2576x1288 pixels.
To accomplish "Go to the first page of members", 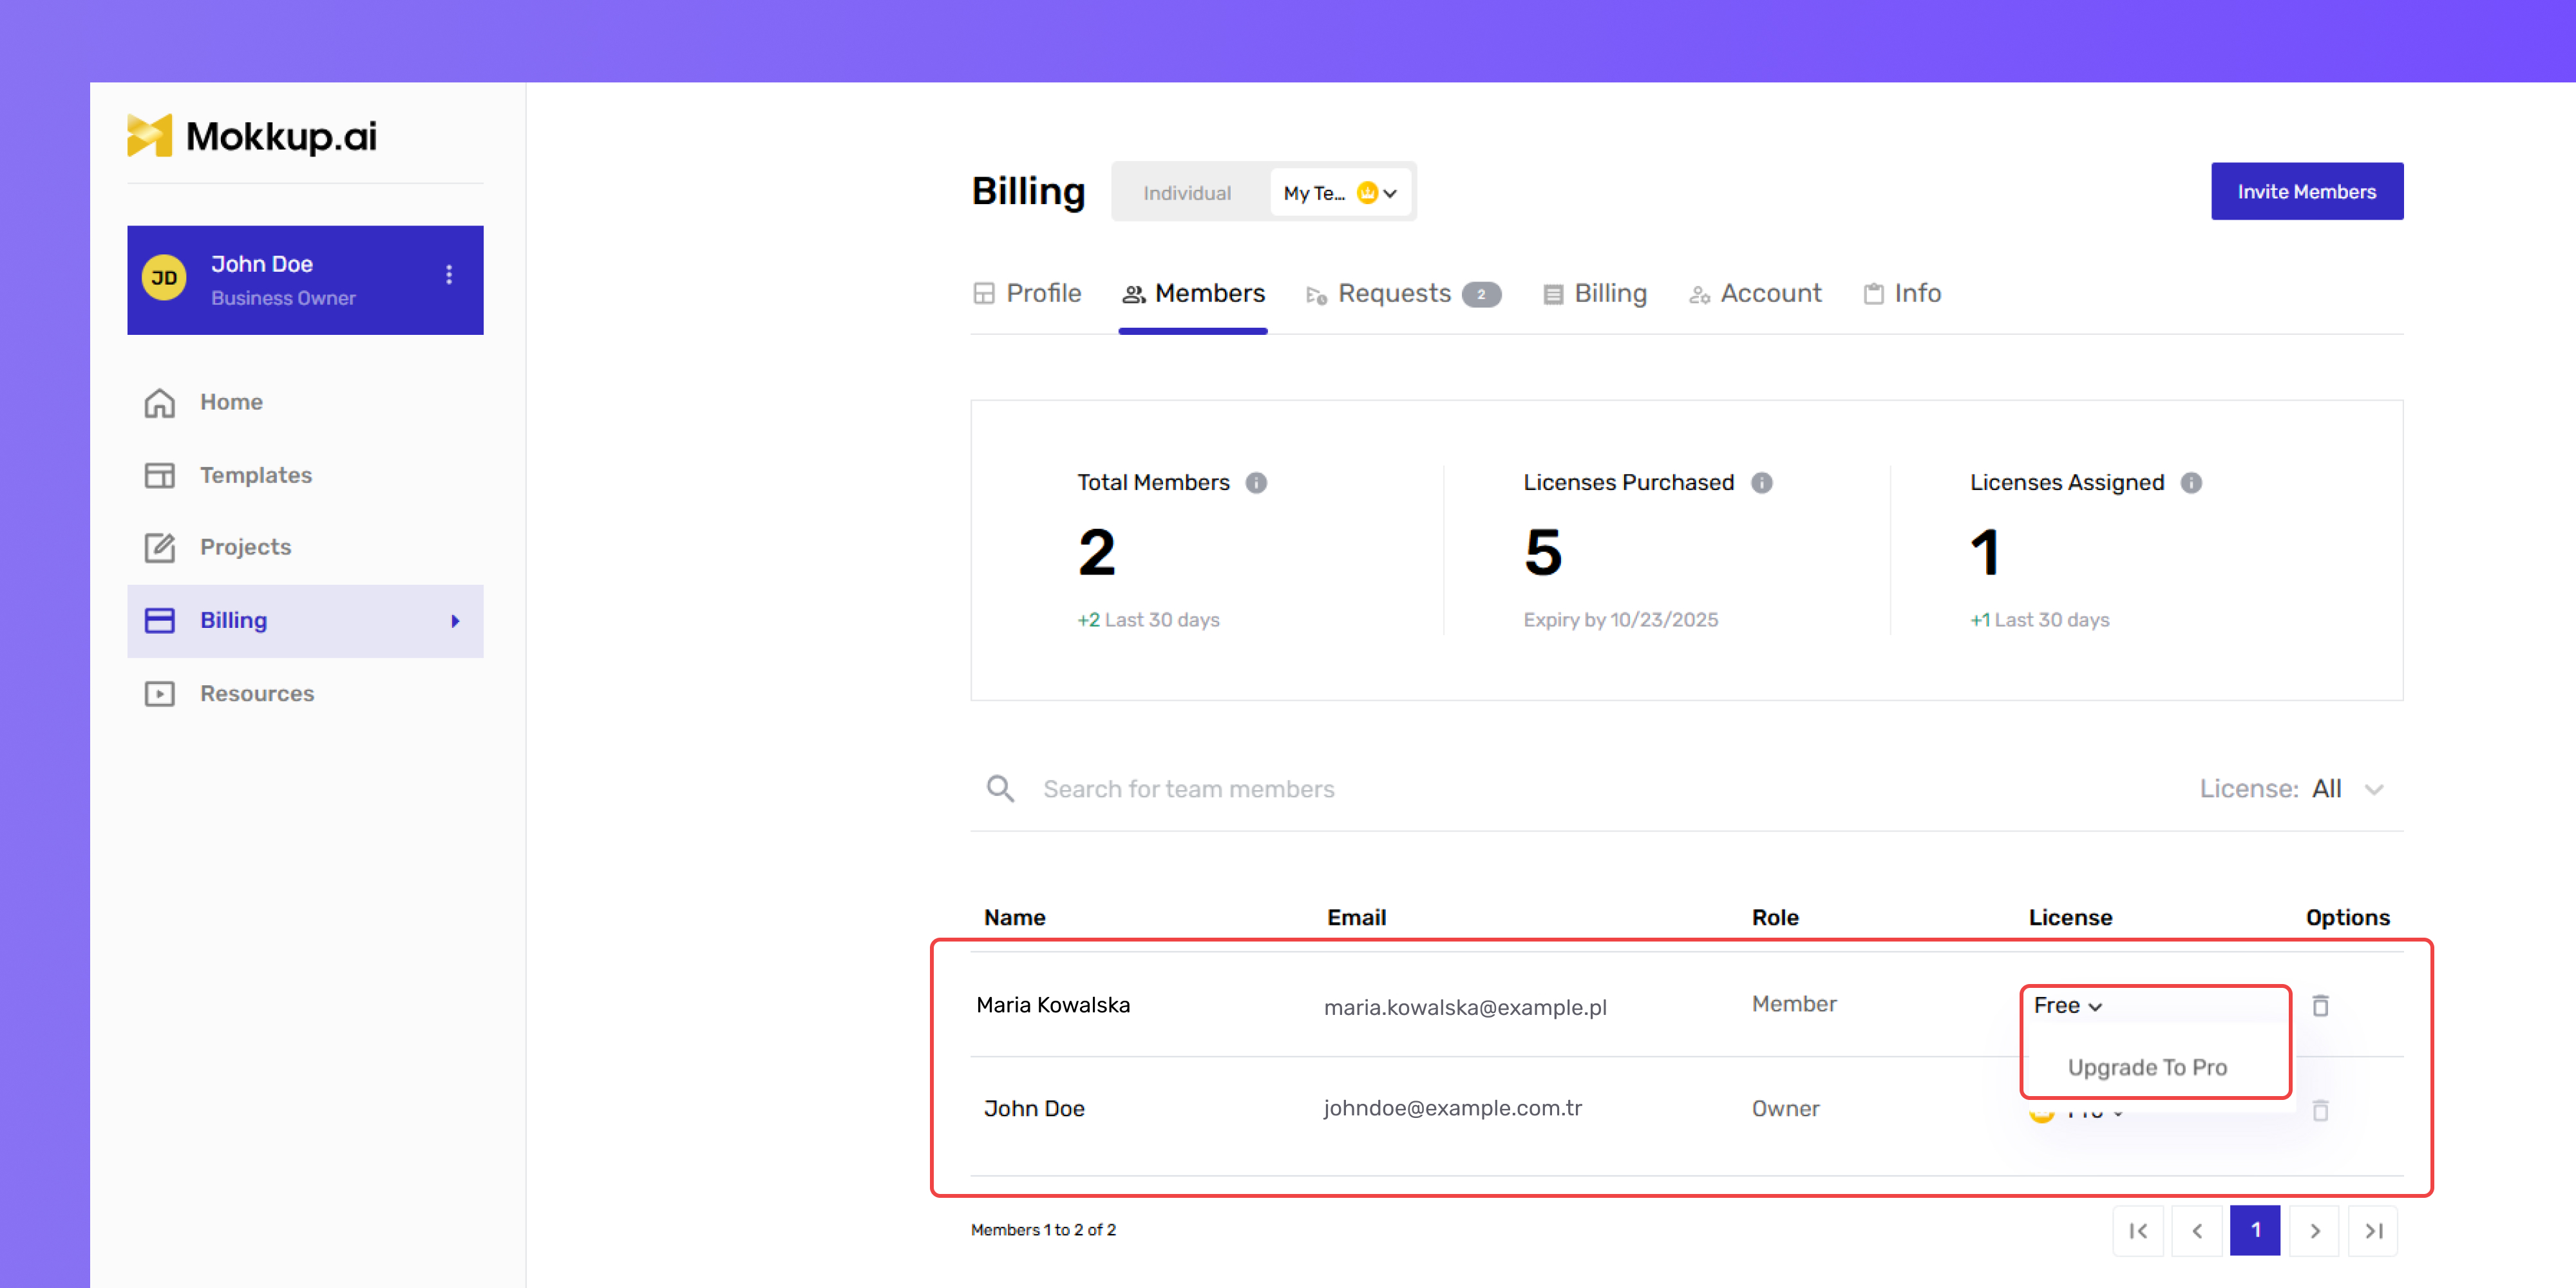I will [x=2138, y=1231].
